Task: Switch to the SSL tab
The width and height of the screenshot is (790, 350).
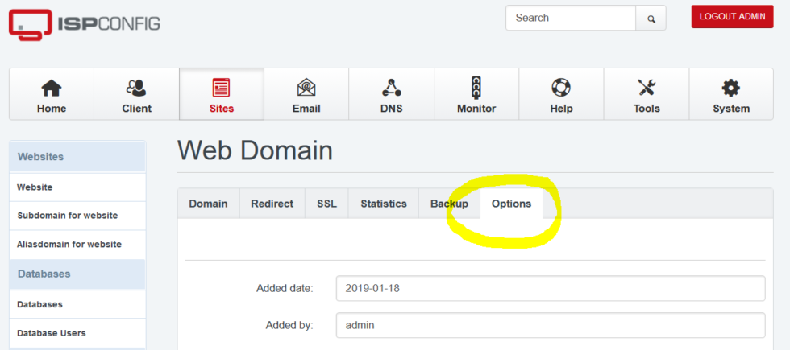Action: (326, 204)
